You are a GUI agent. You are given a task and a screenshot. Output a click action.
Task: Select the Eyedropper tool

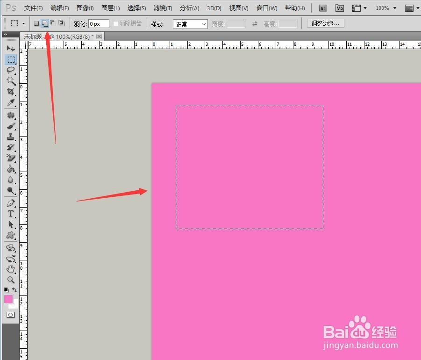[11, 102]
